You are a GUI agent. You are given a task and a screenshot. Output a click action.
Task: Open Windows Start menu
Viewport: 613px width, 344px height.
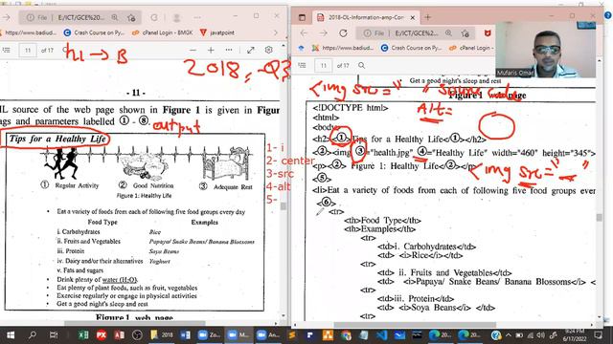(11, 335)
